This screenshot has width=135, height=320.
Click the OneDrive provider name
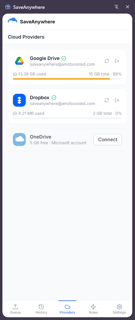40,137
